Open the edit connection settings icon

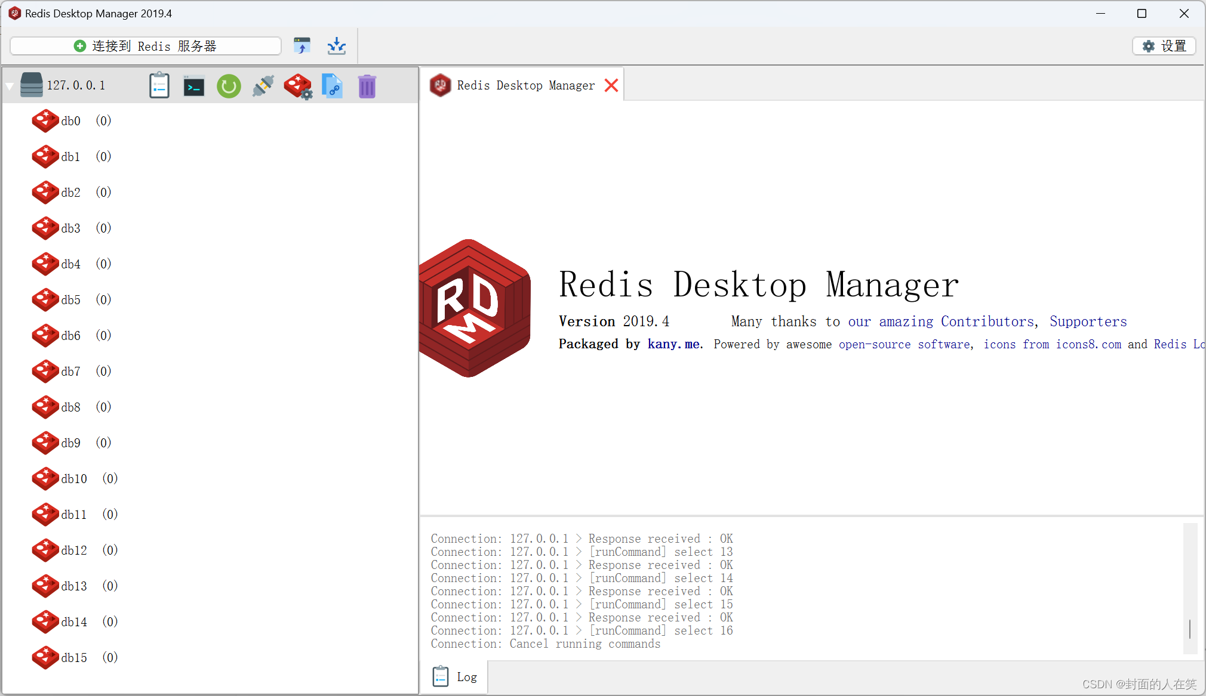[x=297, y=85]
